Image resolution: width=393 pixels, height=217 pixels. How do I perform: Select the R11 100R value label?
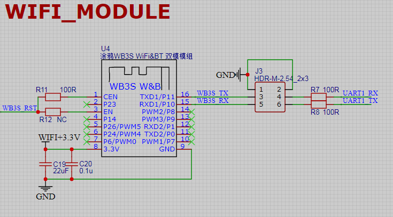coord(68,90)
